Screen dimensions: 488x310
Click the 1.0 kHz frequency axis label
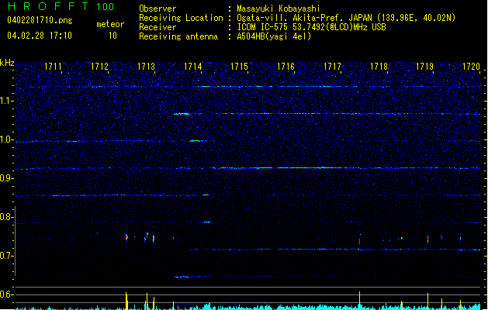pos(7,139)
